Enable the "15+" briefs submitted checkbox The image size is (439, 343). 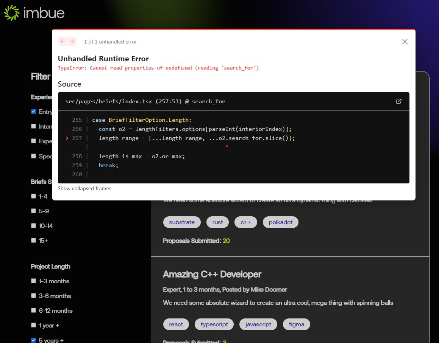[34, 240]
